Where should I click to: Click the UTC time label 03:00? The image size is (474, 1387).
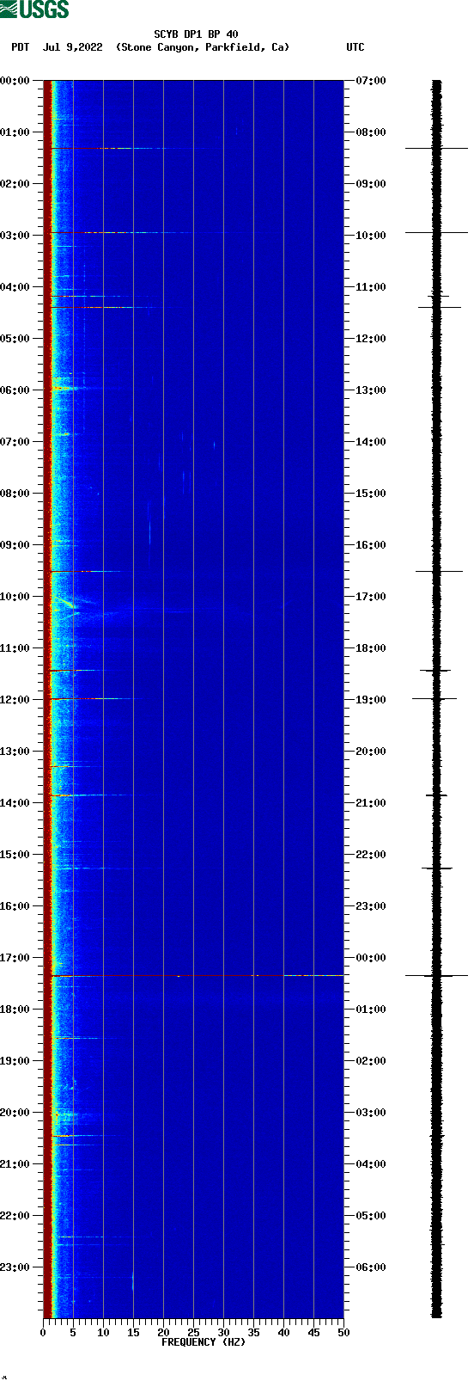point(371,1113)
